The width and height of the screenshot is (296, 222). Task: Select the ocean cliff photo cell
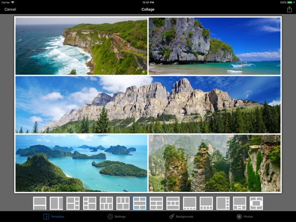click(x=82, y=46)
